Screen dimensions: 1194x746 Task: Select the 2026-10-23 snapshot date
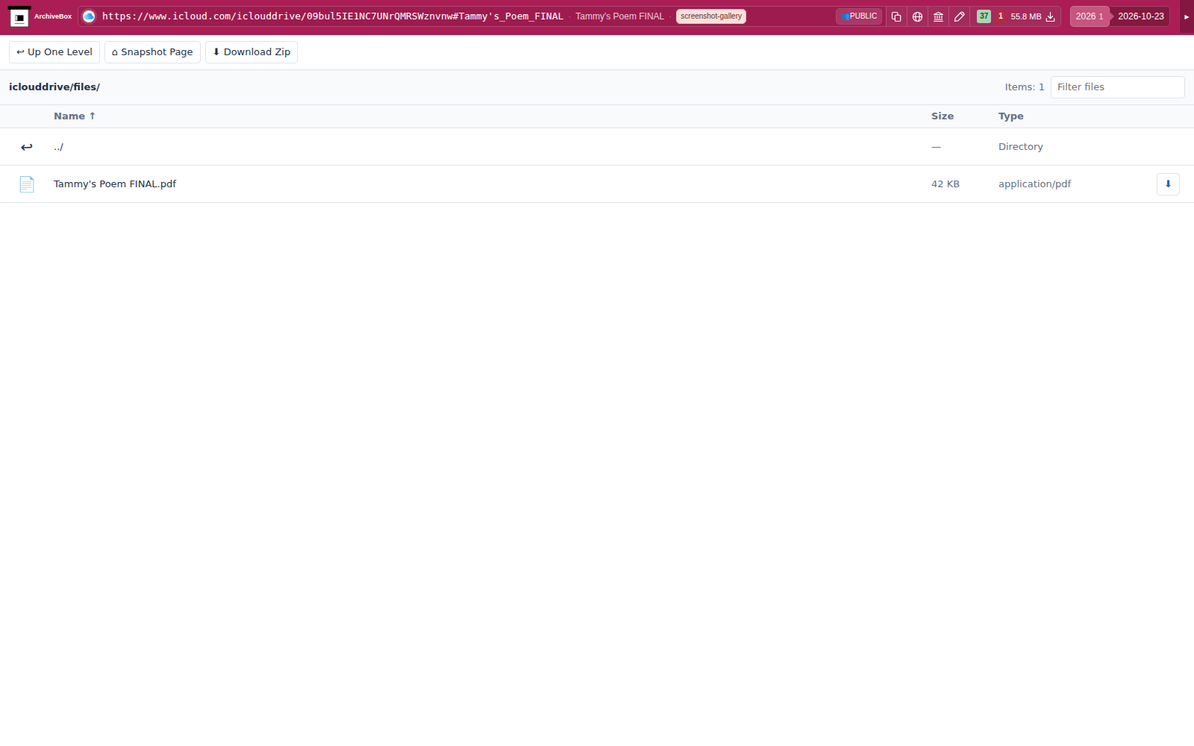tap(1140, 16)
